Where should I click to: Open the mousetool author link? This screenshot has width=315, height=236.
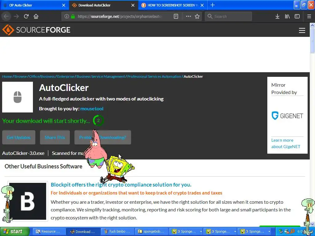[x=92, y=108]
